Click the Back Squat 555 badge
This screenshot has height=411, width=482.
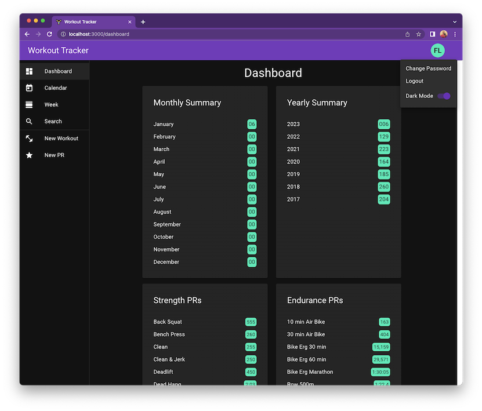(251, 322)
